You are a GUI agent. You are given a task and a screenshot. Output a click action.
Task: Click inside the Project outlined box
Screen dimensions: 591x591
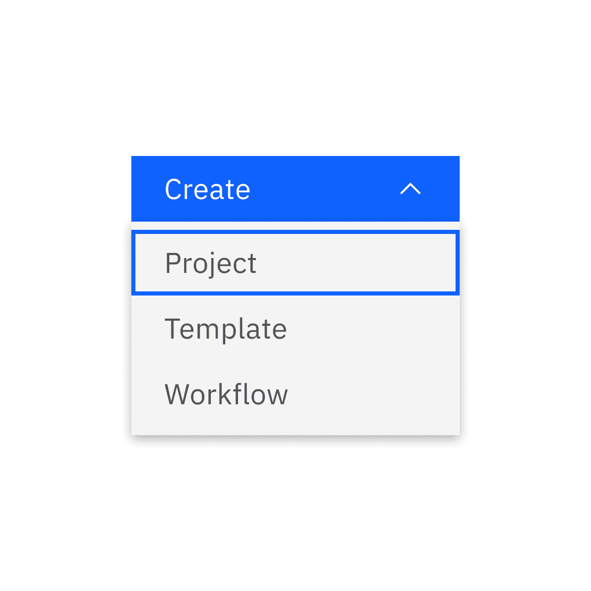pyautogui.click(x=295, y=263)
